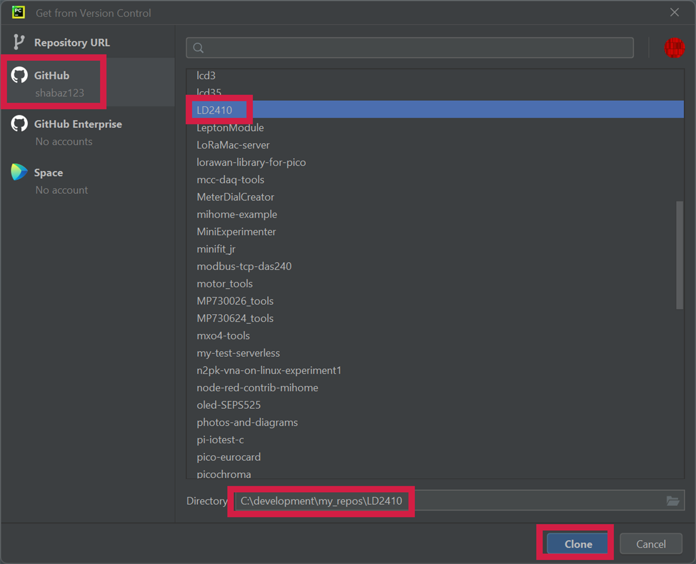Select the modbus-tcp-das240 repository
Screen dimensions: 696x564
pos(436,266)
